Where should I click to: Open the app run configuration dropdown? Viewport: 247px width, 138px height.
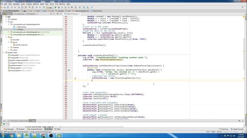point(50,7)
